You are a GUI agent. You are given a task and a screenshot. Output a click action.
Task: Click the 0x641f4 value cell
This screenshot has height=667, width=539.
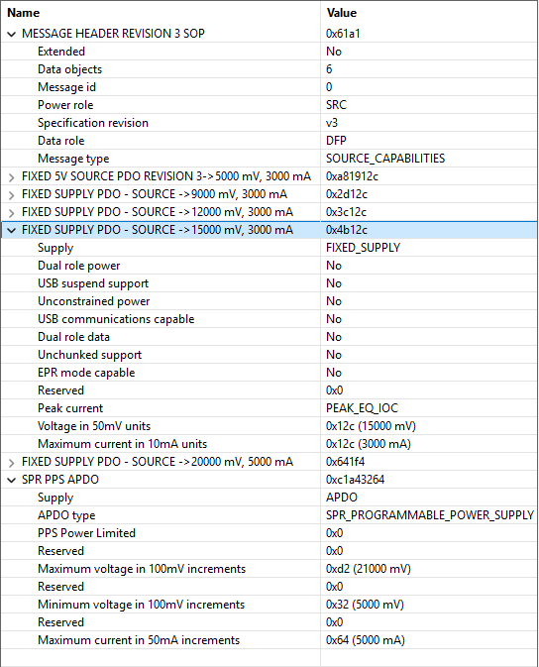346,462
